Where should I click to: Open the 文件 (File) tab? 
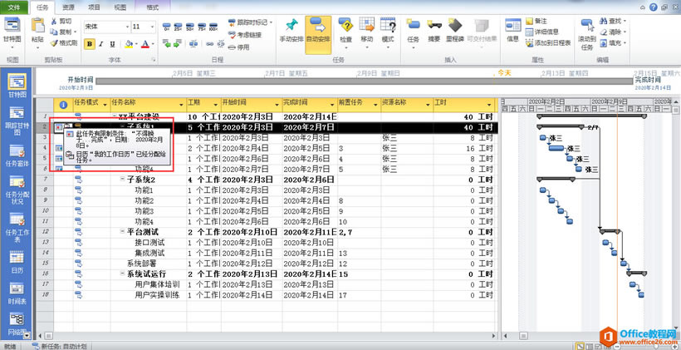[14, 6]
